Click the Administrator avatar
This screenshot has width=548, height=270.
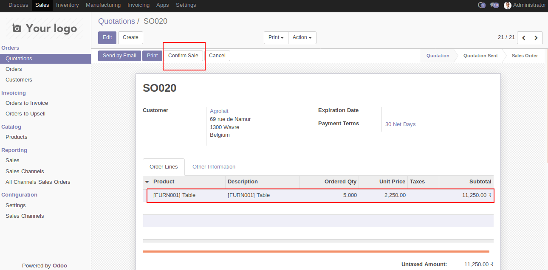click(508, 5)
